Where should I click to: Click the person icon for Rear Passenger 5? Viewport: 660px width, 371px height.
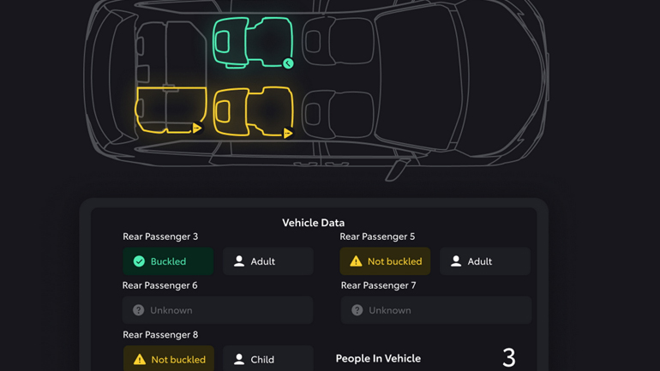[x=456, y=261]
